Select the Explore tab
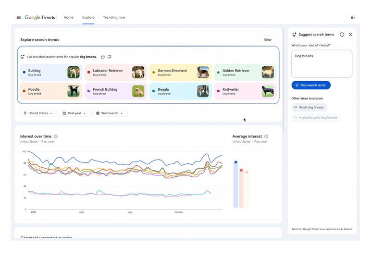This screenshot has width=372, height=258. pyautogui.click(x=88, y=17)
